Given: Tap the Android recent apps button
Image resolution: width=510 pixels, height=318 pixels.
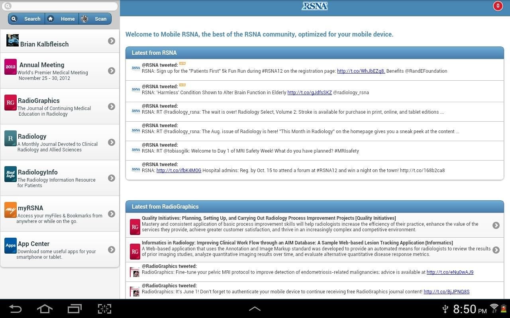Looking at the screenshot, I should point(75,309).
